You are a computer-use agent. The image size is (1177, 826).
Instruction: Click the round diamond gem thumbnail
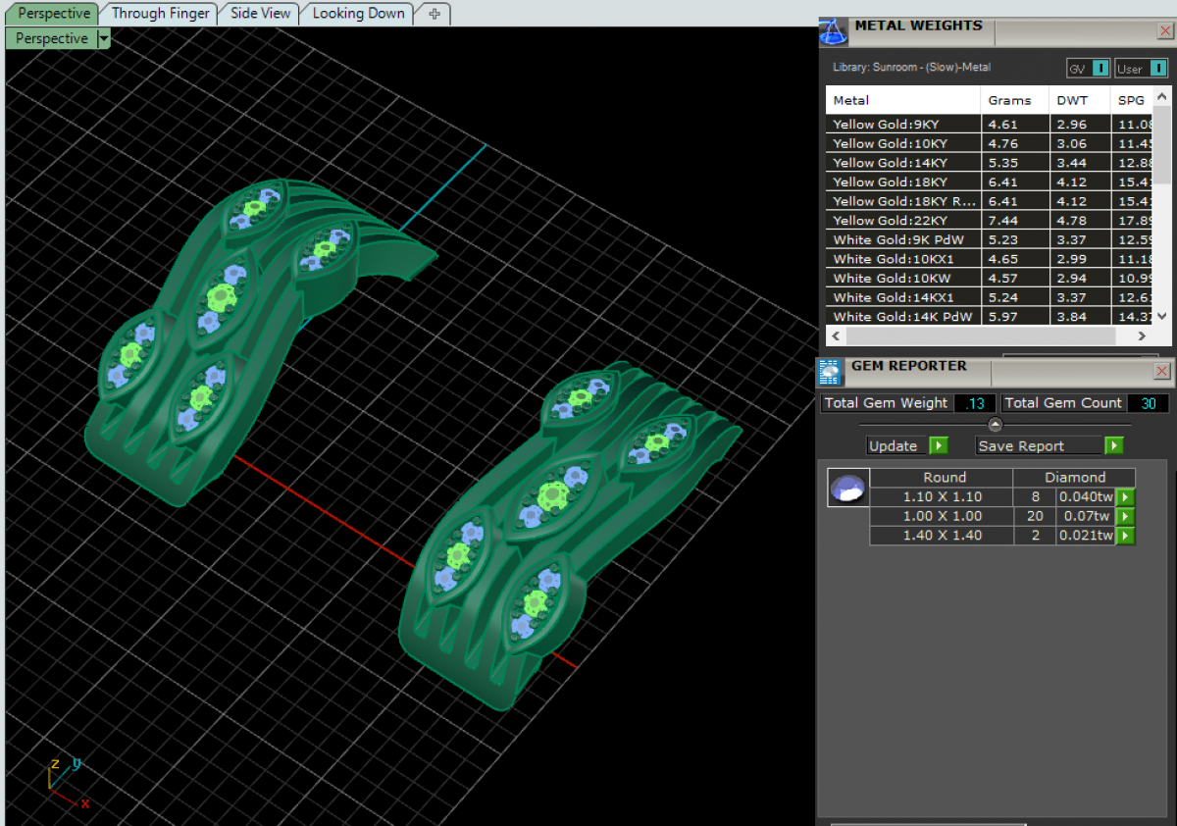(847, 487)
